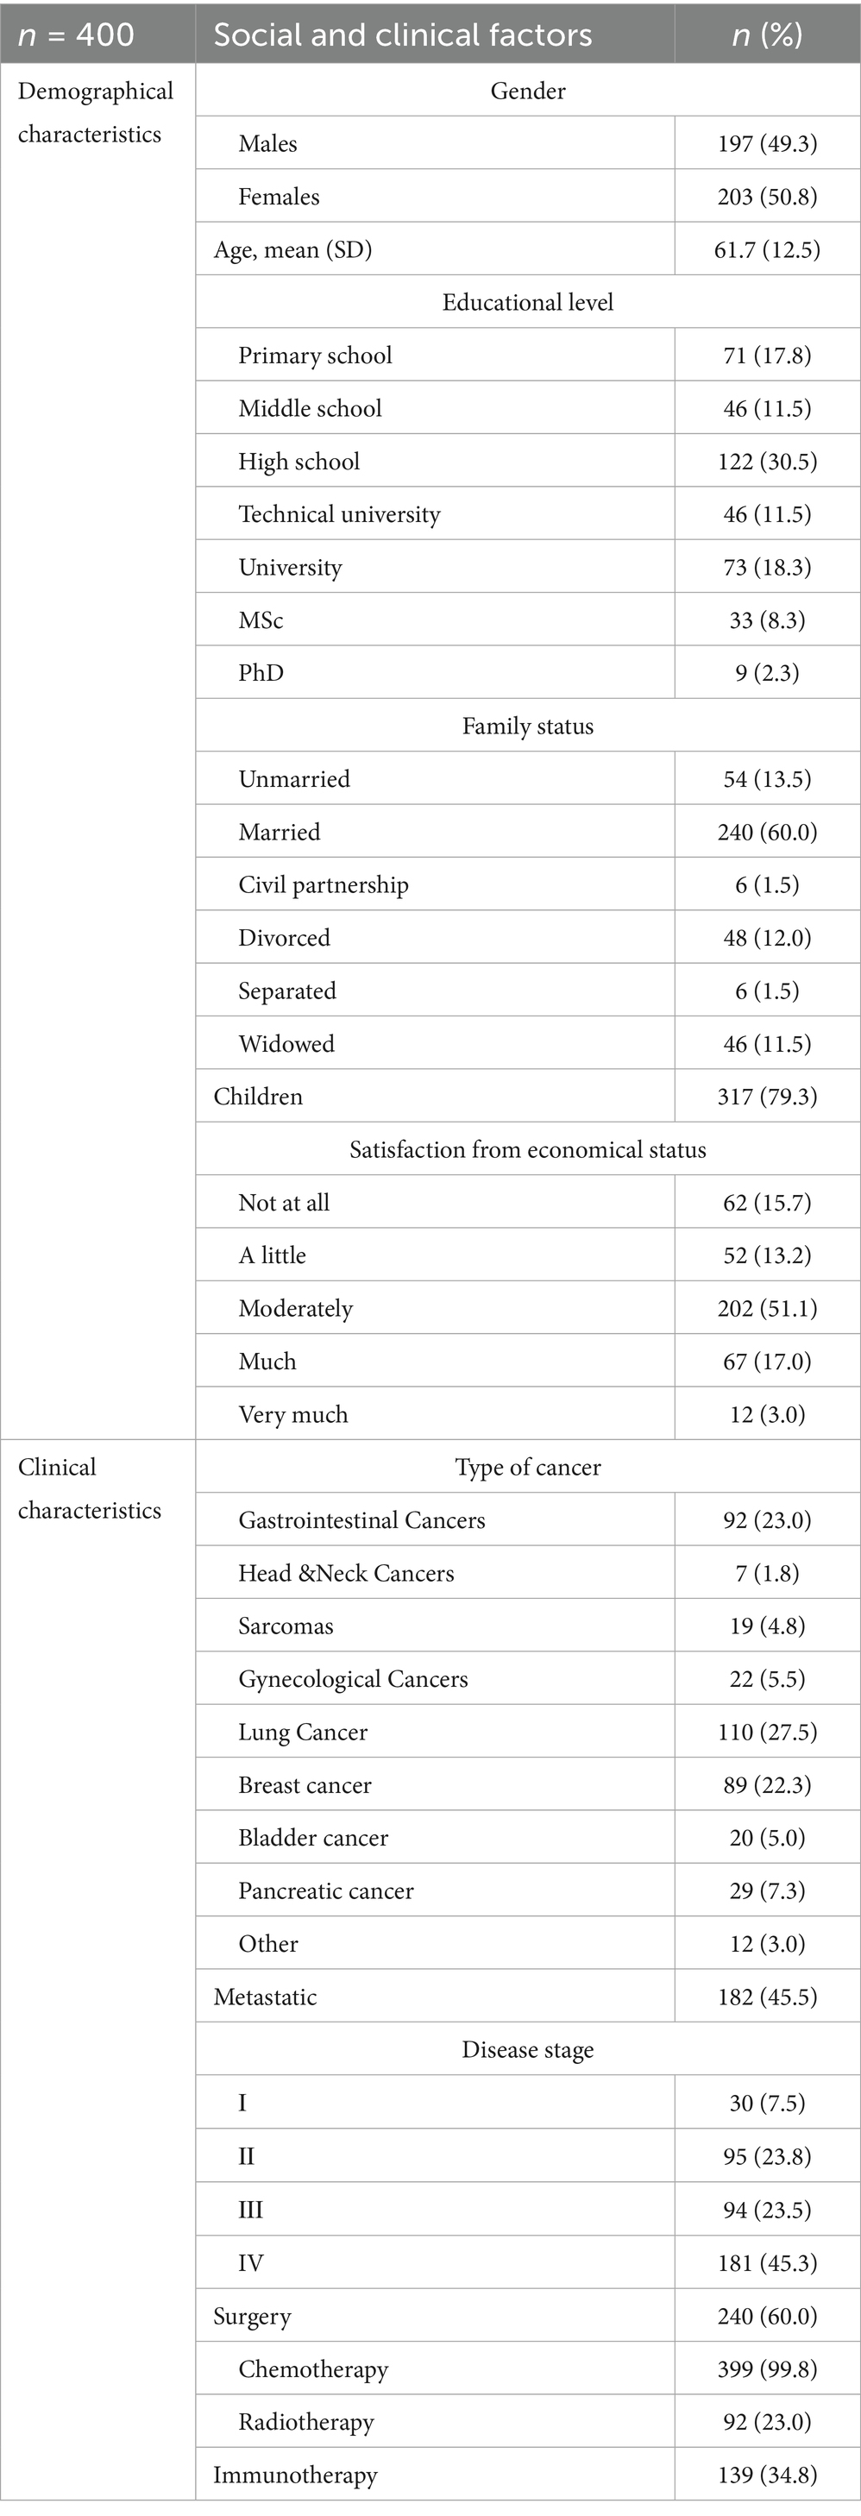Click the 'Type of cancer' section heading
This screenshot has height=2516, width=861.
(x=527, y=1467)
